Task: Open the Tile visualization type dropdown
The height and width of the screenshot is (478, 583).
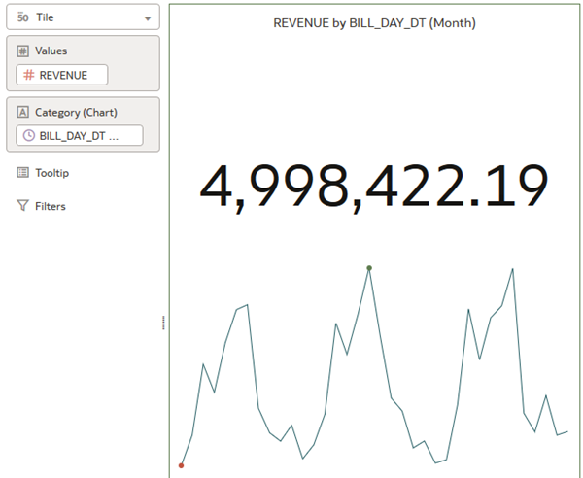Action: click(x=83, y=17)
